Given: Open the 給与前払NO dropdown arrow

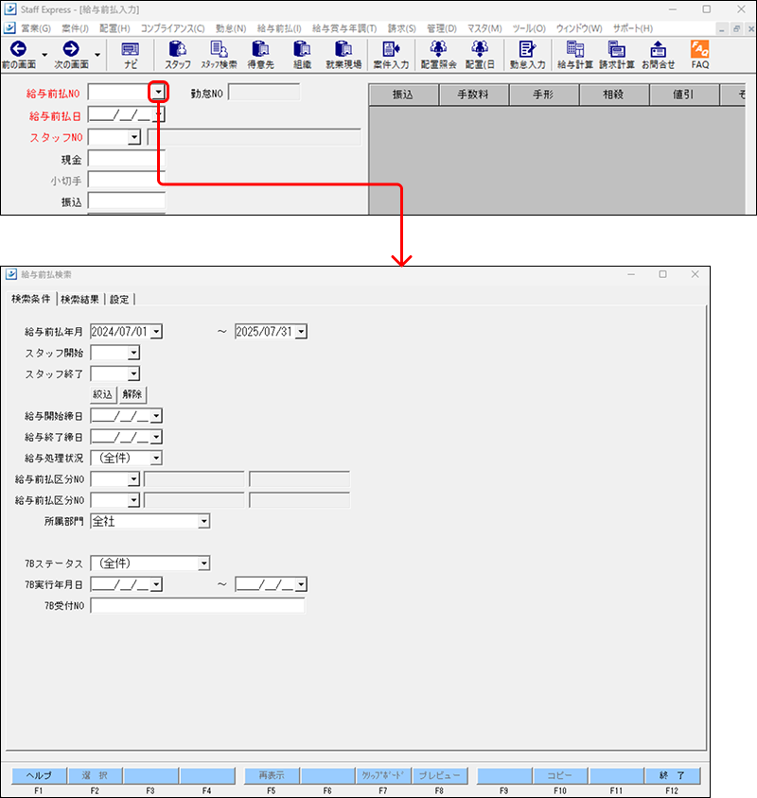Looking at the screenshot, I should point(158,92).
